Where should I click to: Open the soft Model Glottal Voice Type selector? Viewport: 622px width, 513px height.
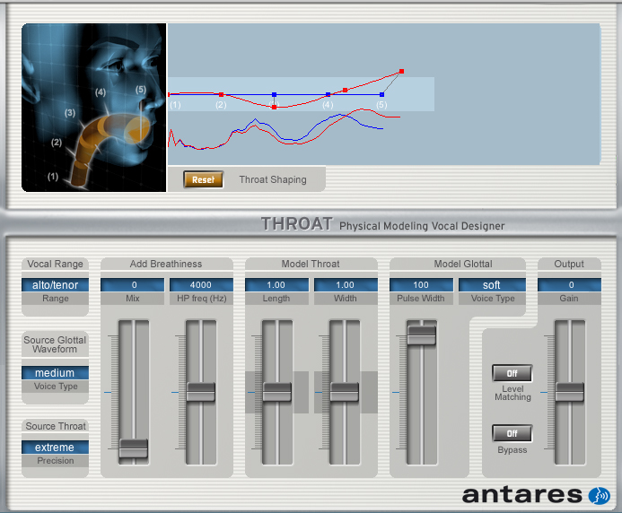492,284
